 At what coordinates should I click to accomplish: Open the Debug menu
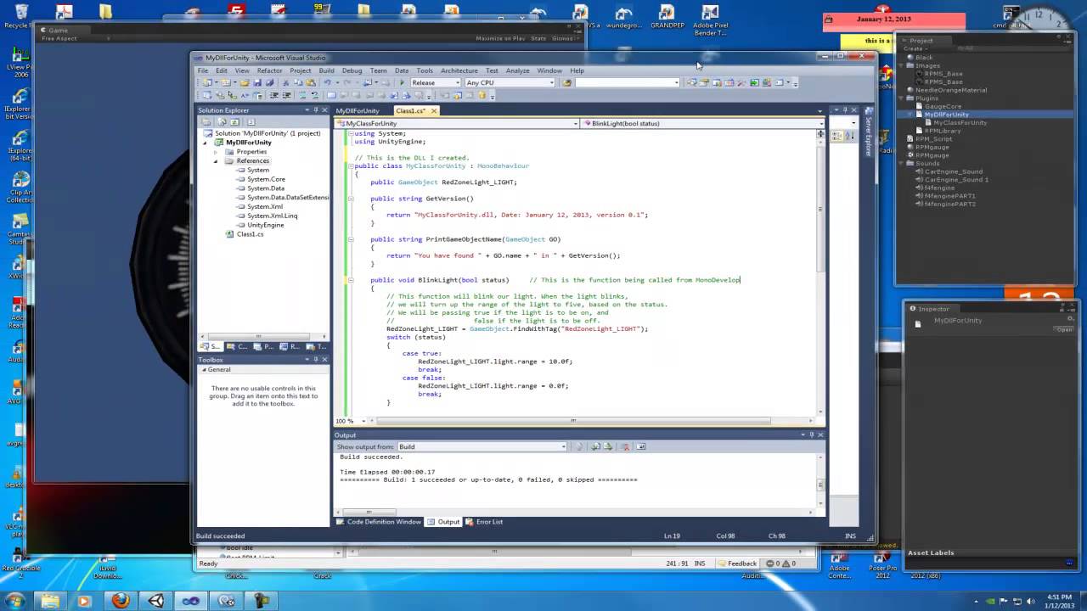[x=352, y=70]
